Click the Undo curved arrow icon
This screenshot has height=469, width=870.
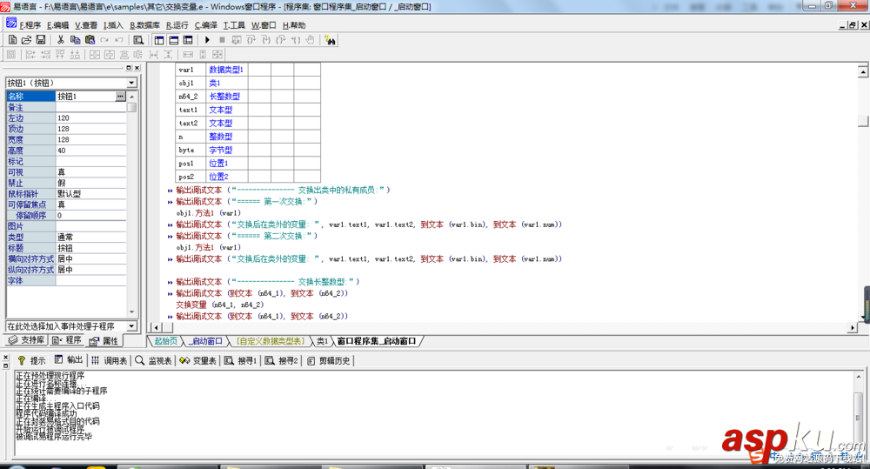tap(118, 40)
